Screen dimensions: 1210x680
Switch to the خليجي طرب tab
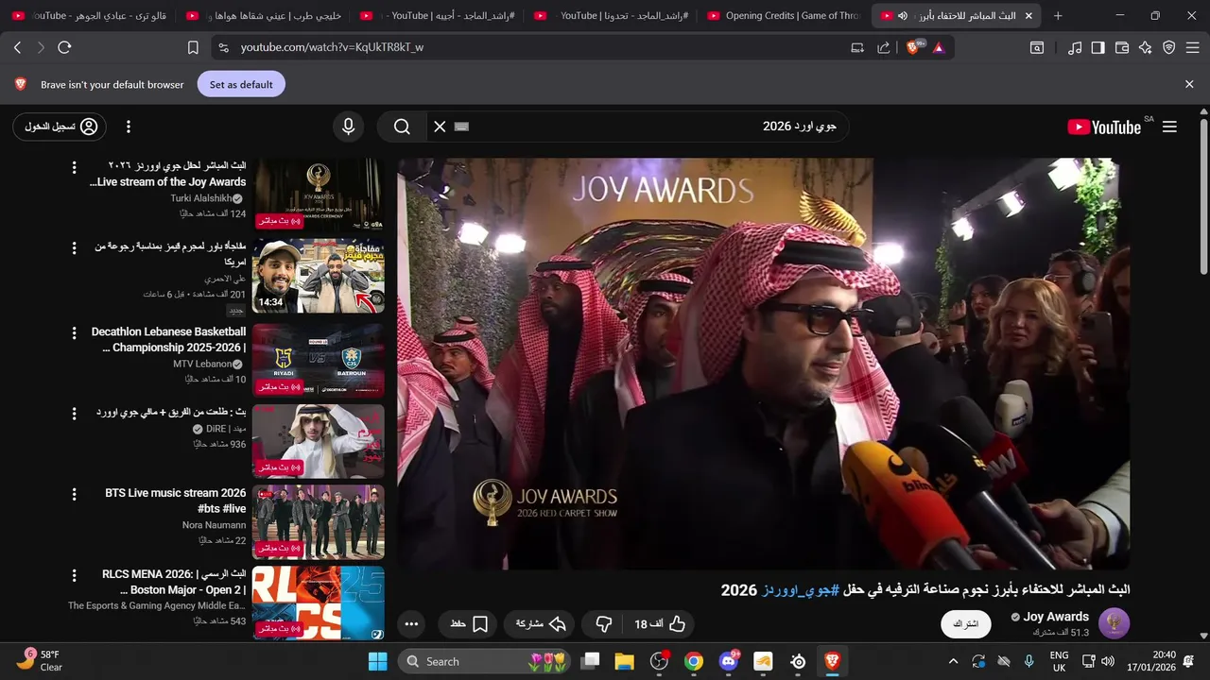coord(265,16)
